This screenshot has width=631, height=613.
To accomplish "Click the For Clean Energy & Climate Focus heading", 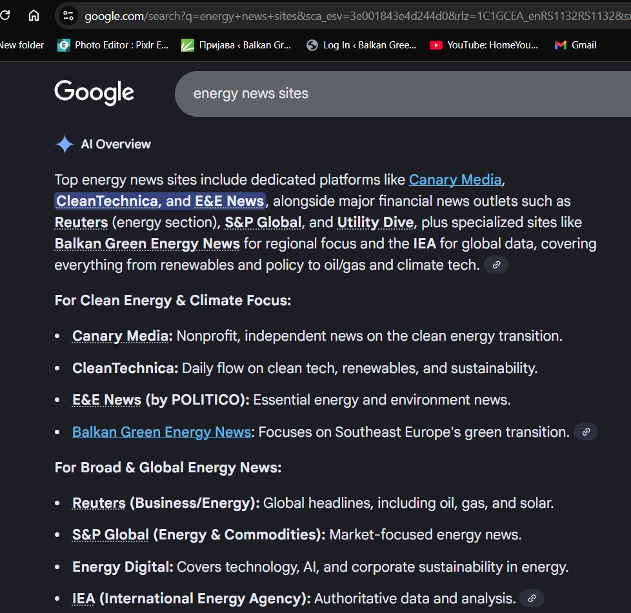I will [x=173, y=300].
